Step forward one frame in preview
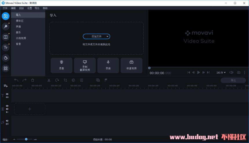 pos(204,72)
